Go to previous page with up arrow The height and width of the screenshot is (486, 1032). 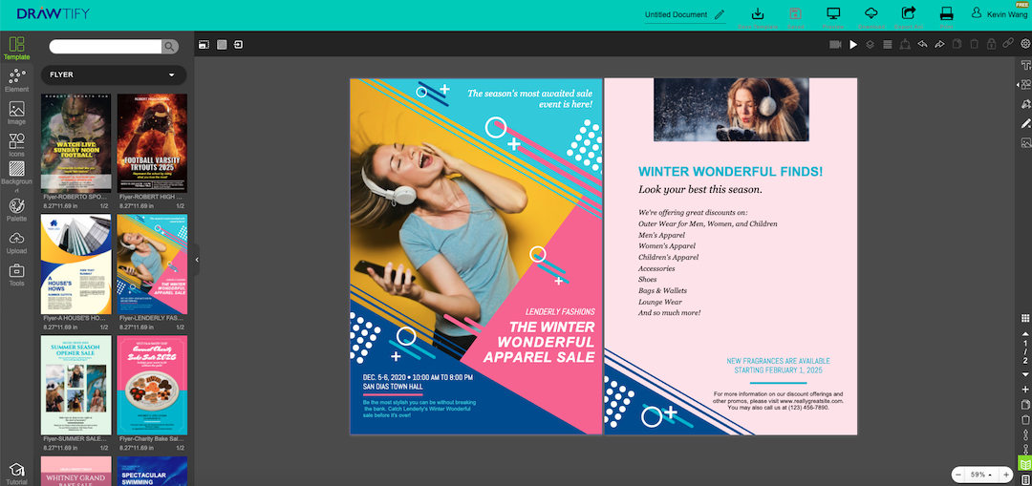[1024, 333]
